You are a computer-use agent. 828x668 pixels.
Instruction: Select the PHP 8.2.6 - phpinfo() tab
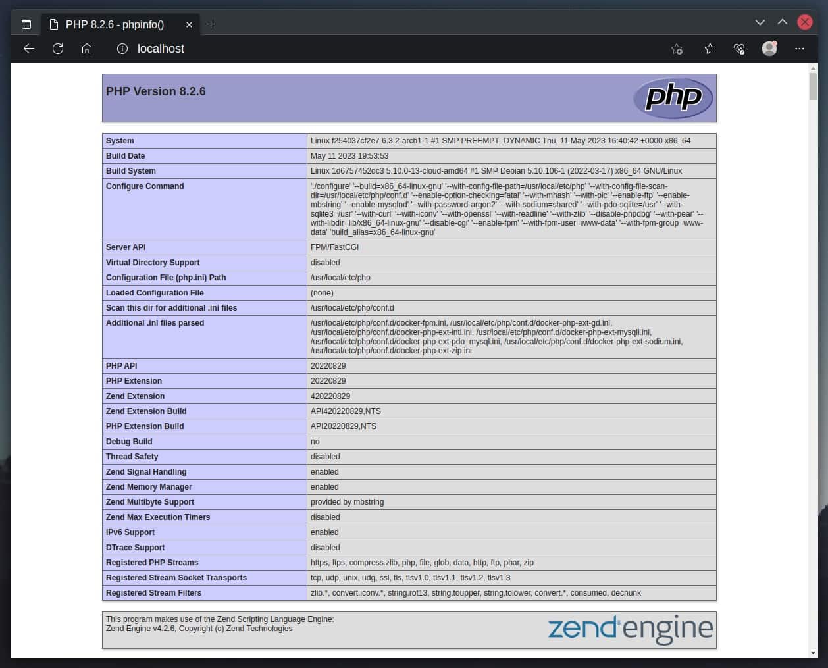click(x=115, y=24)
